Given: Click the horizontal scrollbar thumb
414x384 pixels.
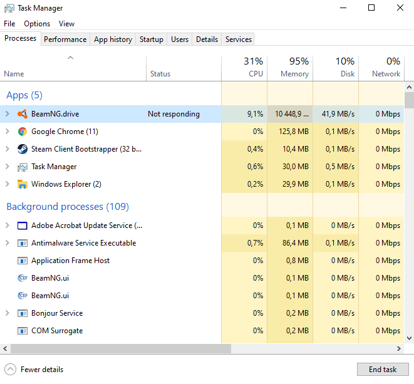Looking at the screenshot, I should [x=121, y=349].
